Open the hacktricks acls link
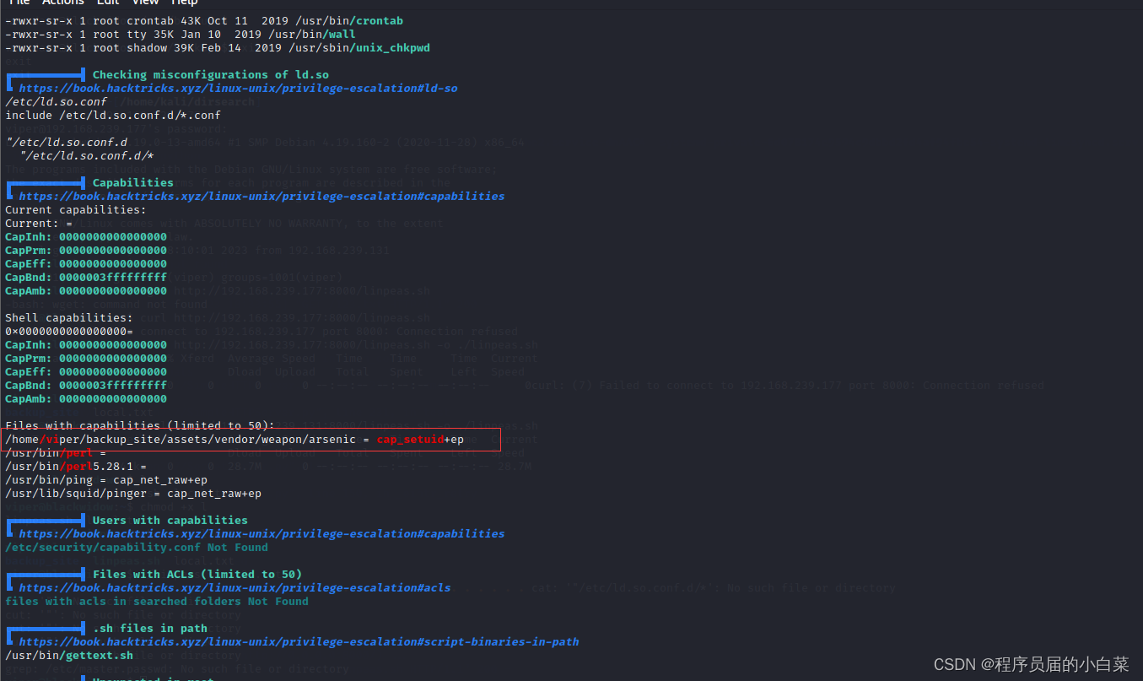The width and height of the screenshot is (1143, 681). (235, 587)
